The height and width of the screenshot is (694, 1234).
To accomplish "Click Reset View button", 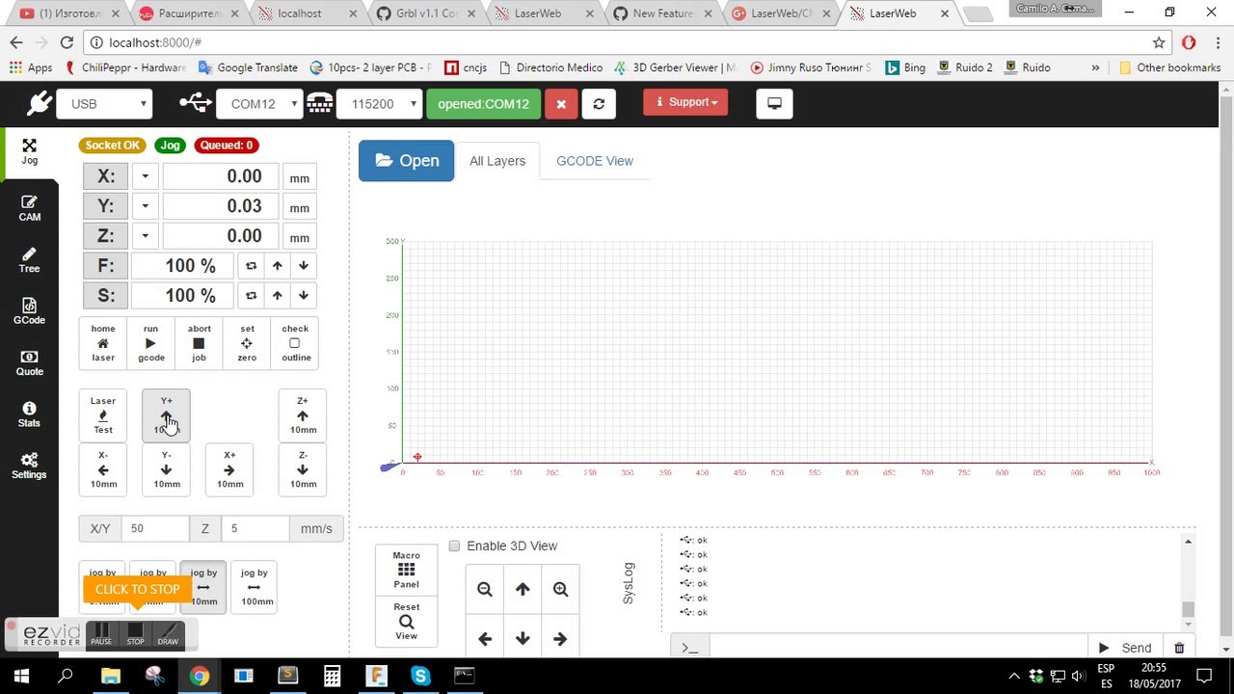I will [406, 622].
